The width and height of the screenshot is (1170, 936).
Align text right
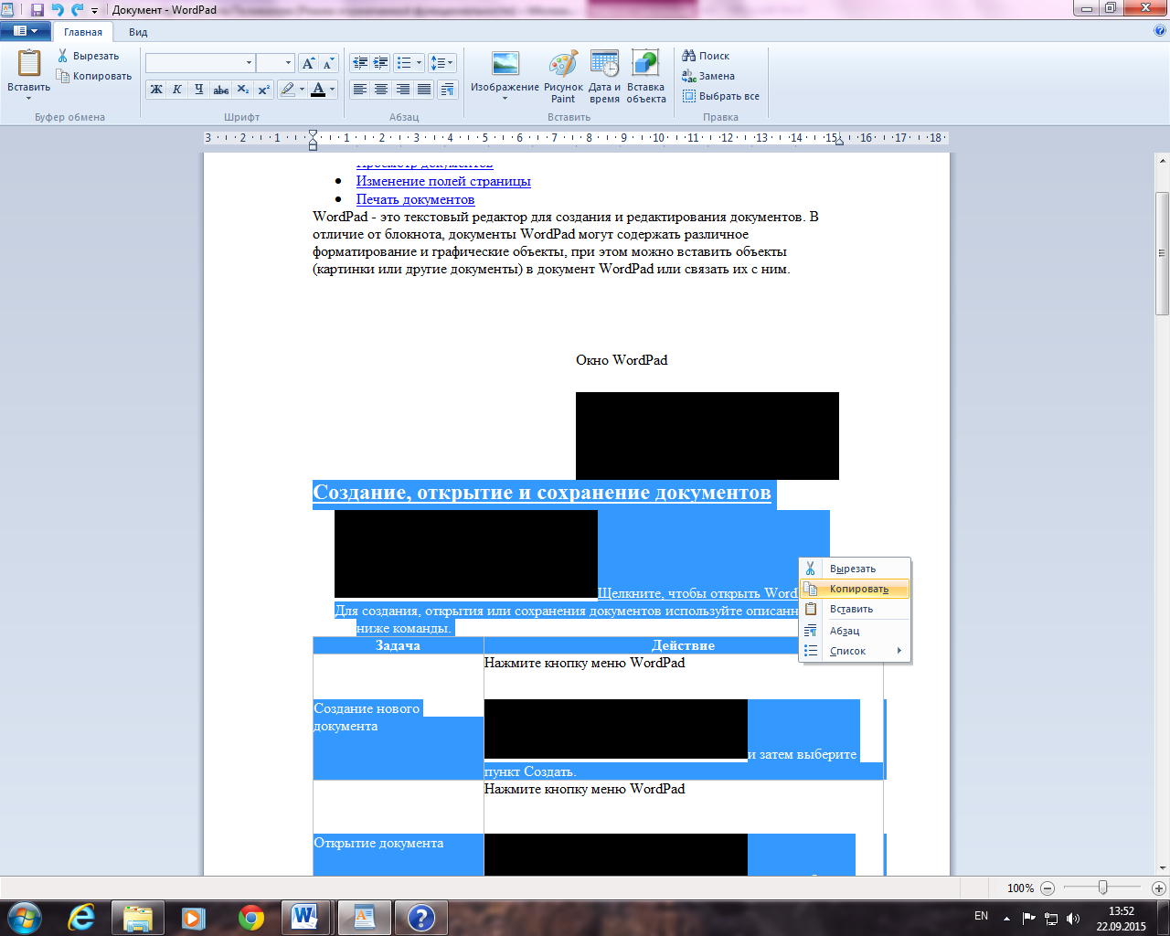403,89
